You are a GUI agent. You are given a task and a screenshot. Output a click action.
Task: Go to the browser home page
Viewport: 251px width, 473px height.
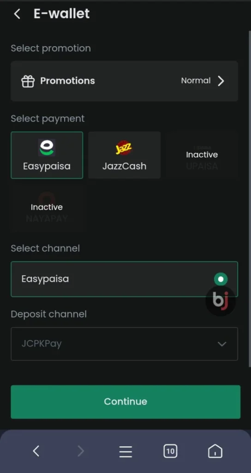click(215, 451)
